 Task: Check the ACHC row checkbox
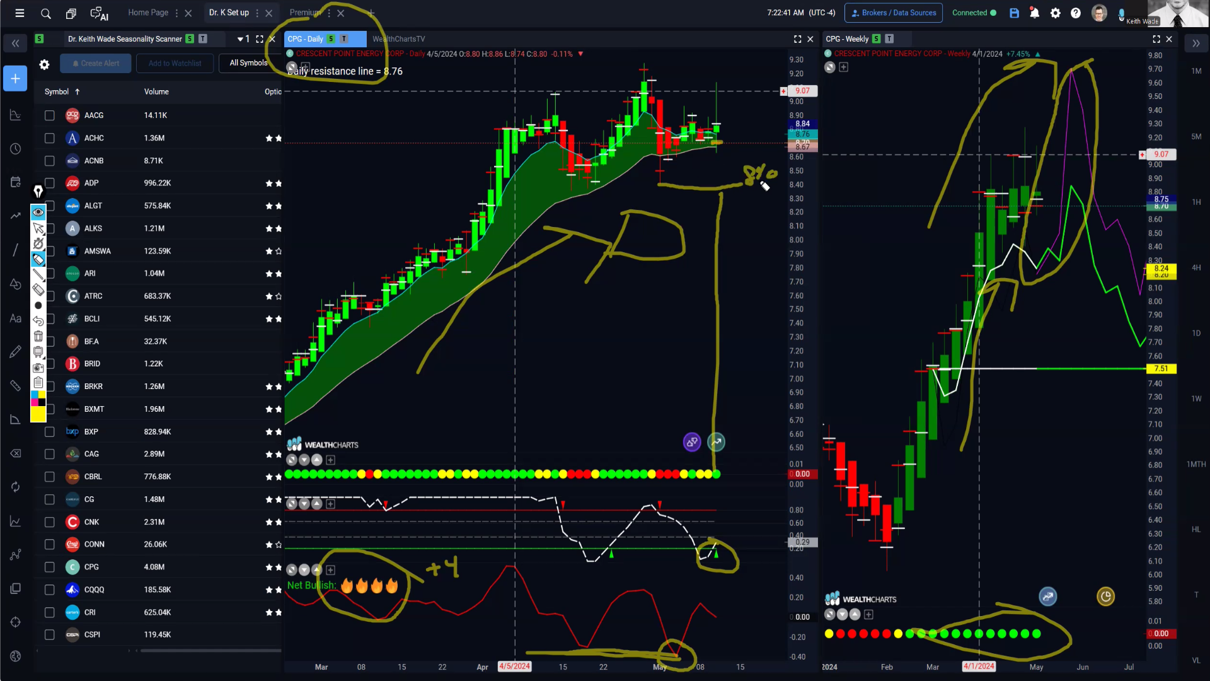coord(49,138)
